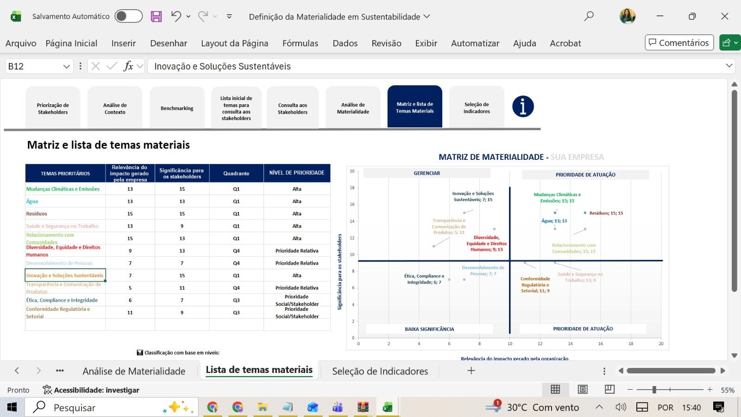Select Page Layout view in status bar
Screen dimensions: 741x417
582,390
